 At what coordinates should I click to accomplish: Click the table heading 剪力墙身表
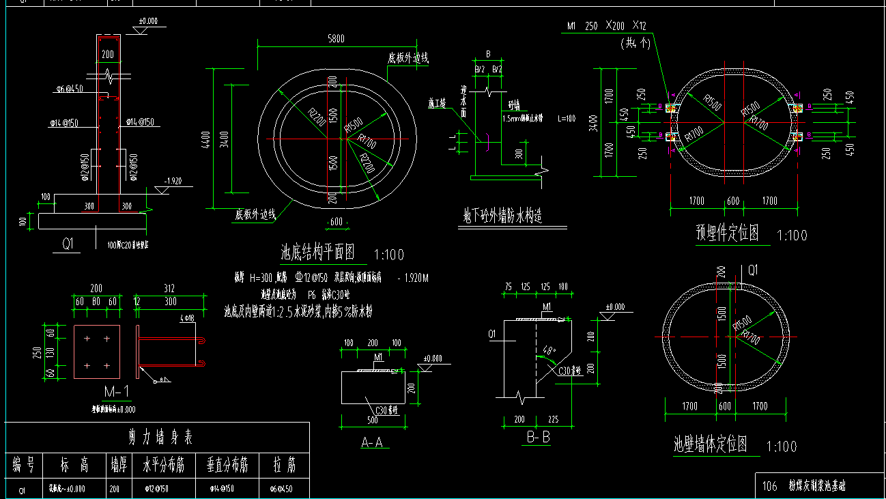[160, 438]
